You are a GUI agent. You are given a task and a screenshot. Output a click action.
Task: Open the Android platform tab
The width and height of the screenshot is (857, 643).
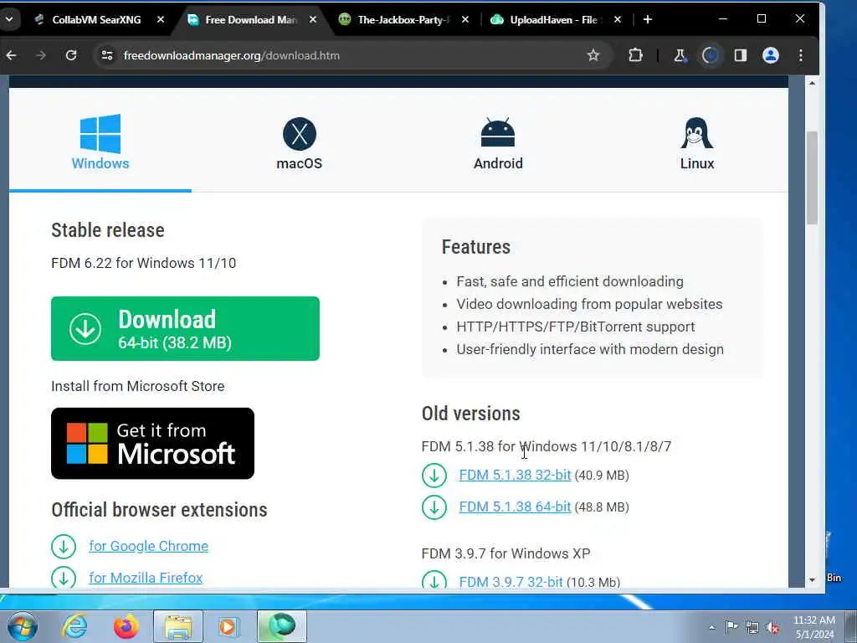[498, 143]
